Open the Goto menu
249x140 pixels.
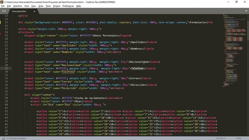pos(41,6)
